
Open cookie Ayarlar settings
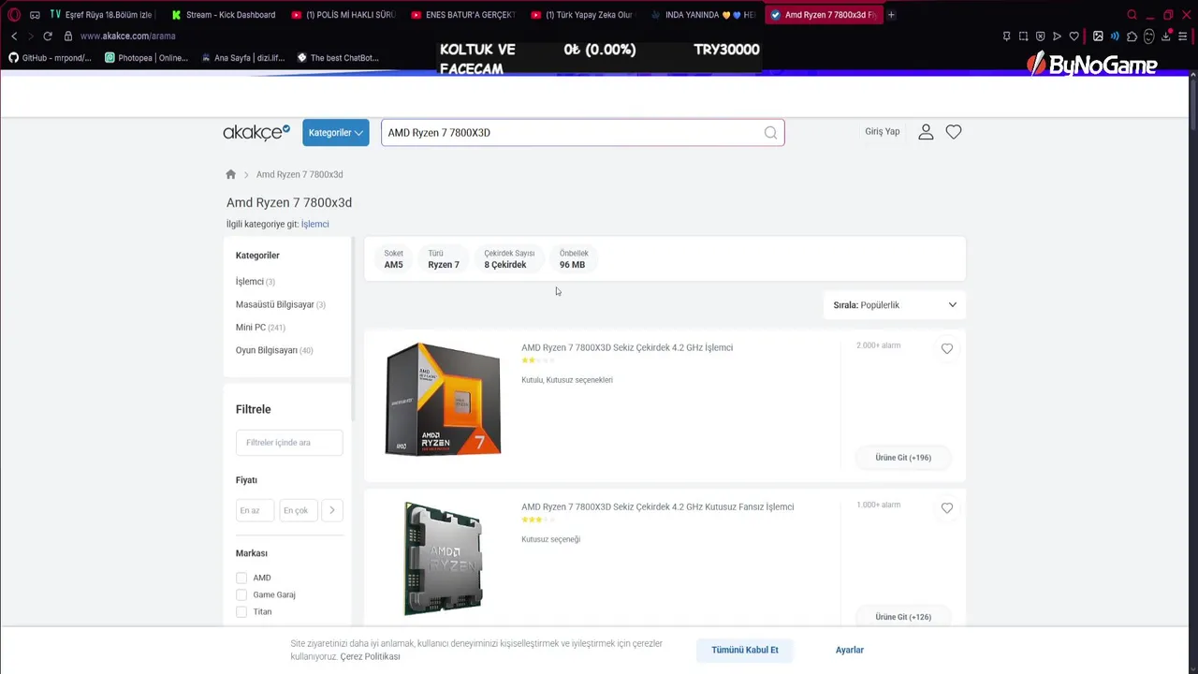[850, 650]
